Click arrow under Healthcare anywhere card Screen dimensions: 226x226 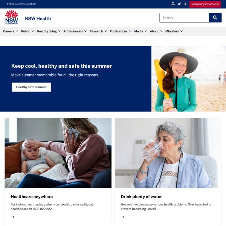pyautogui.click(x=12, y=217)
